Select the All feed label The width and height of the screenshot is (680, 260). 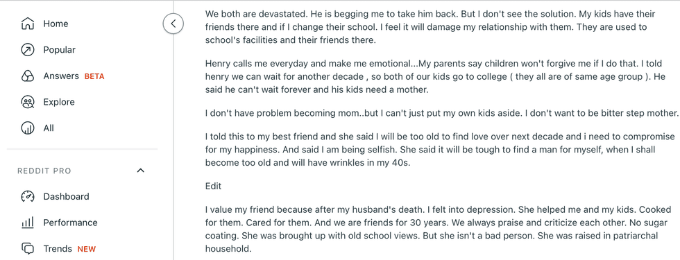coord(49,128)
